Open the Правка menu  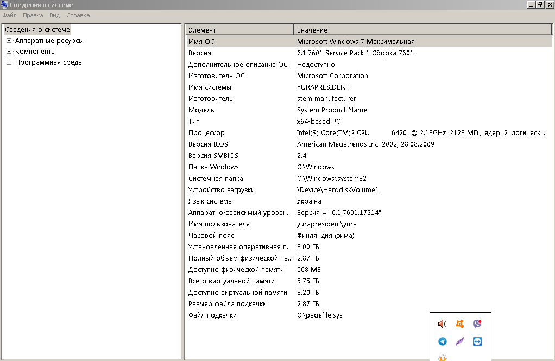(33, 16)
